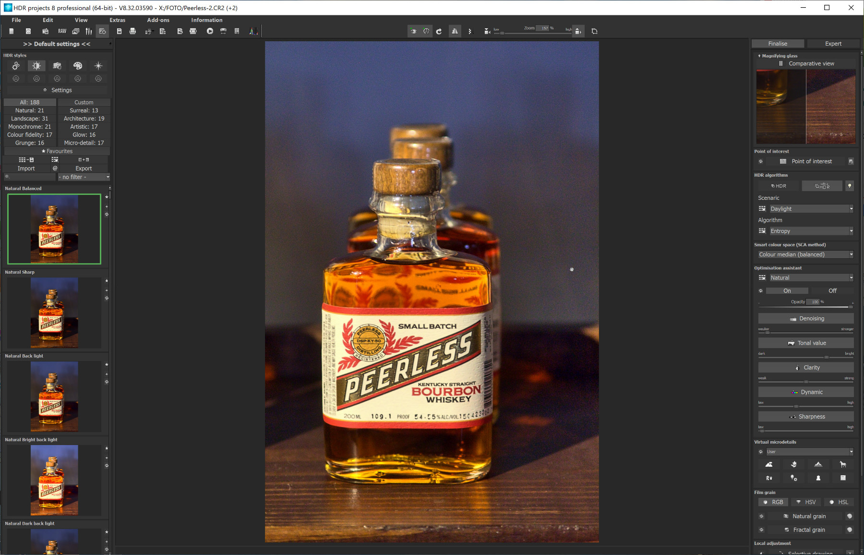Click the RAW module toolbar icon
Viewport: 864px width, 555px height.
62,31
